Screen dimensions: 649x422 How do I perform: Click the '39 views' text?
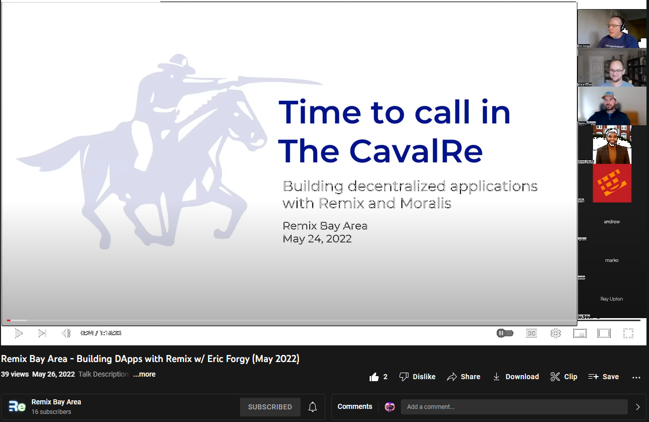[15, 374]
